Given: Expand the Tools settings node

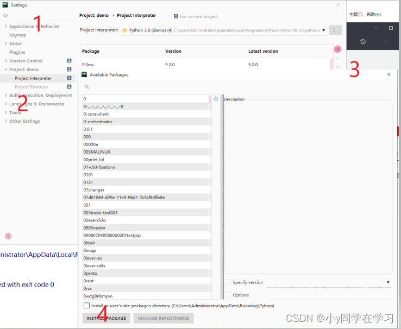Looking at the screenshot, I should [x=5, y=112].
